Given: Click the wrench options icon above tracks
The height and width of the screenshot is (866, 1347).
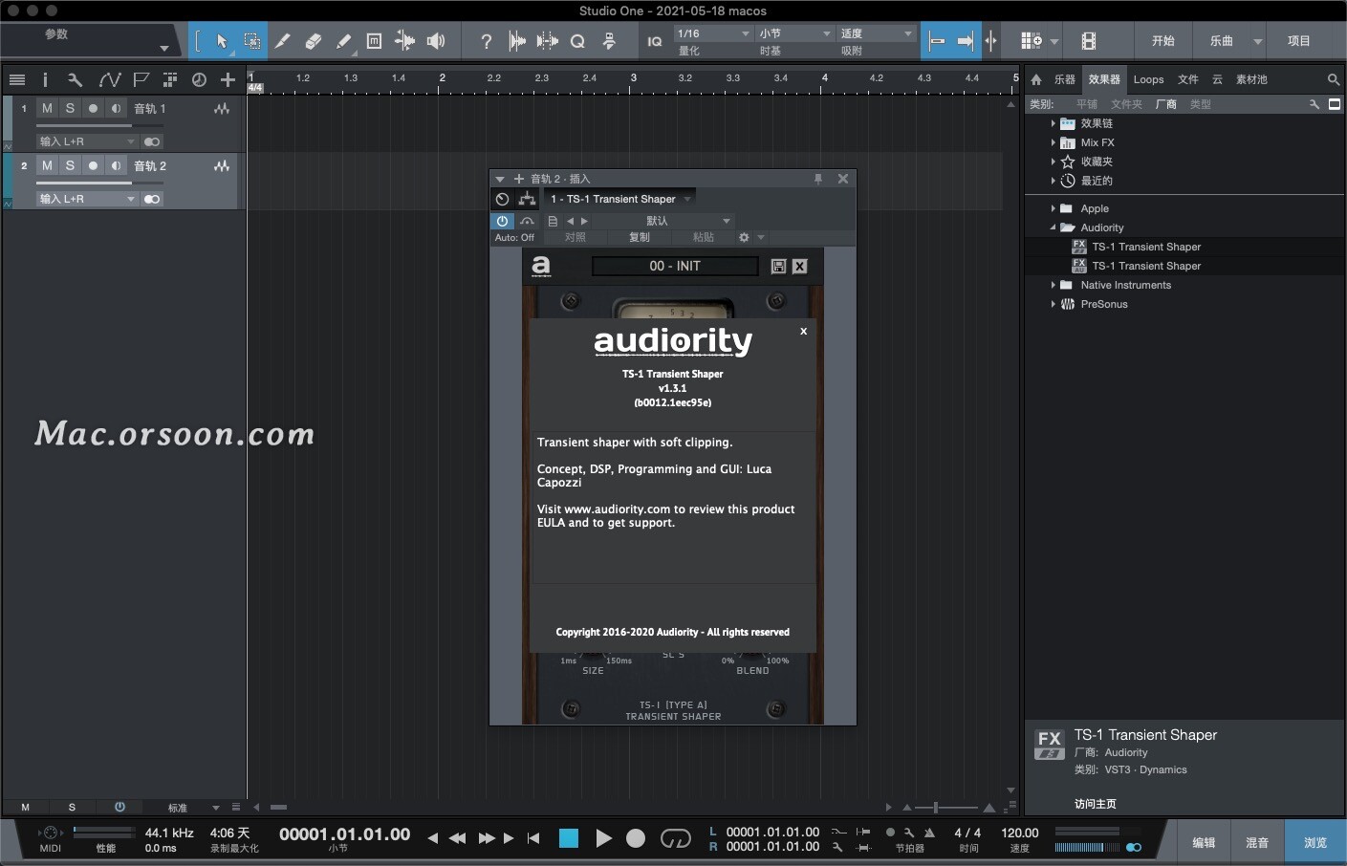Looking at the screenshot, I should click(76, 80).
